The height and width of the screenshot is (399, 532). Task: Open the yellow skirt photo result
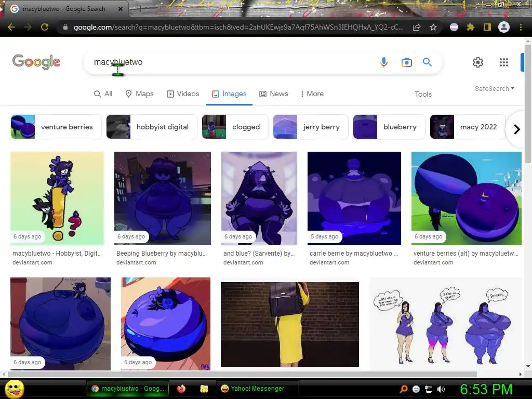[290, 324]
